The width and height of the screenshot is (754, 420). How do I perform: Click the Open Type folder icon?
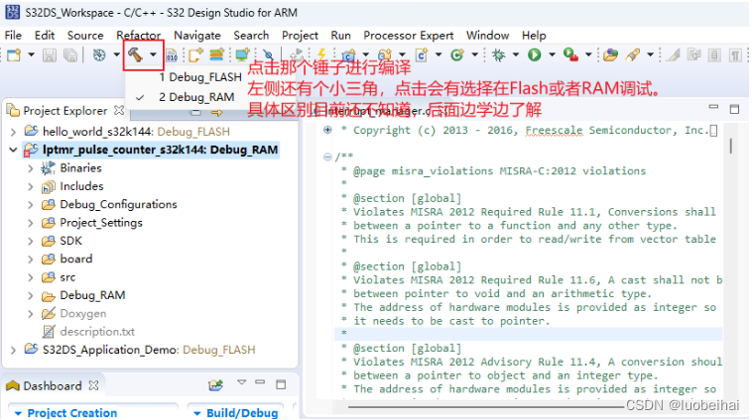click(611, 55)
